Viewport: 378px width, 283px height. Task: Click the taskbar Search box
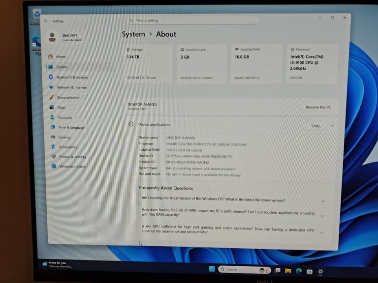coord(245,270)
